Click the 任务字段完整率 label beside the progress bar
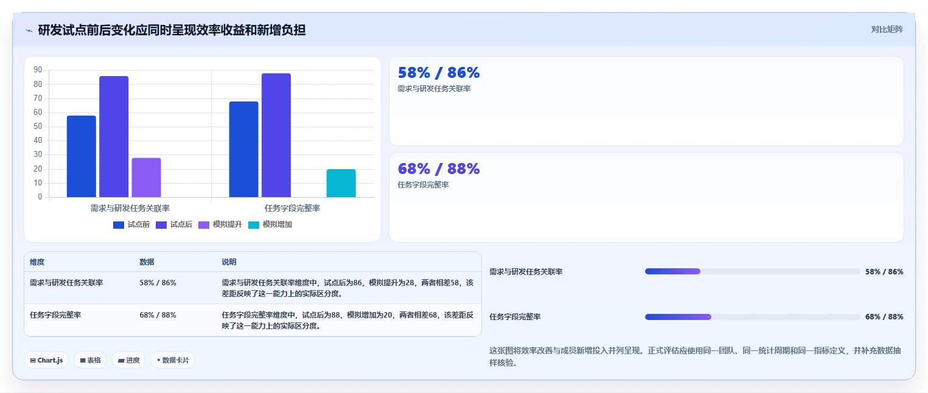928x393 pixels. (515, 317)
